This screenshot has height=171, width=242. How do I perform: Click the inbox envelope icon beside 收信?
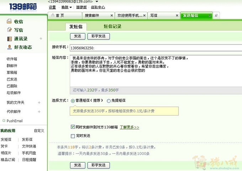click(x=9, y=21)
